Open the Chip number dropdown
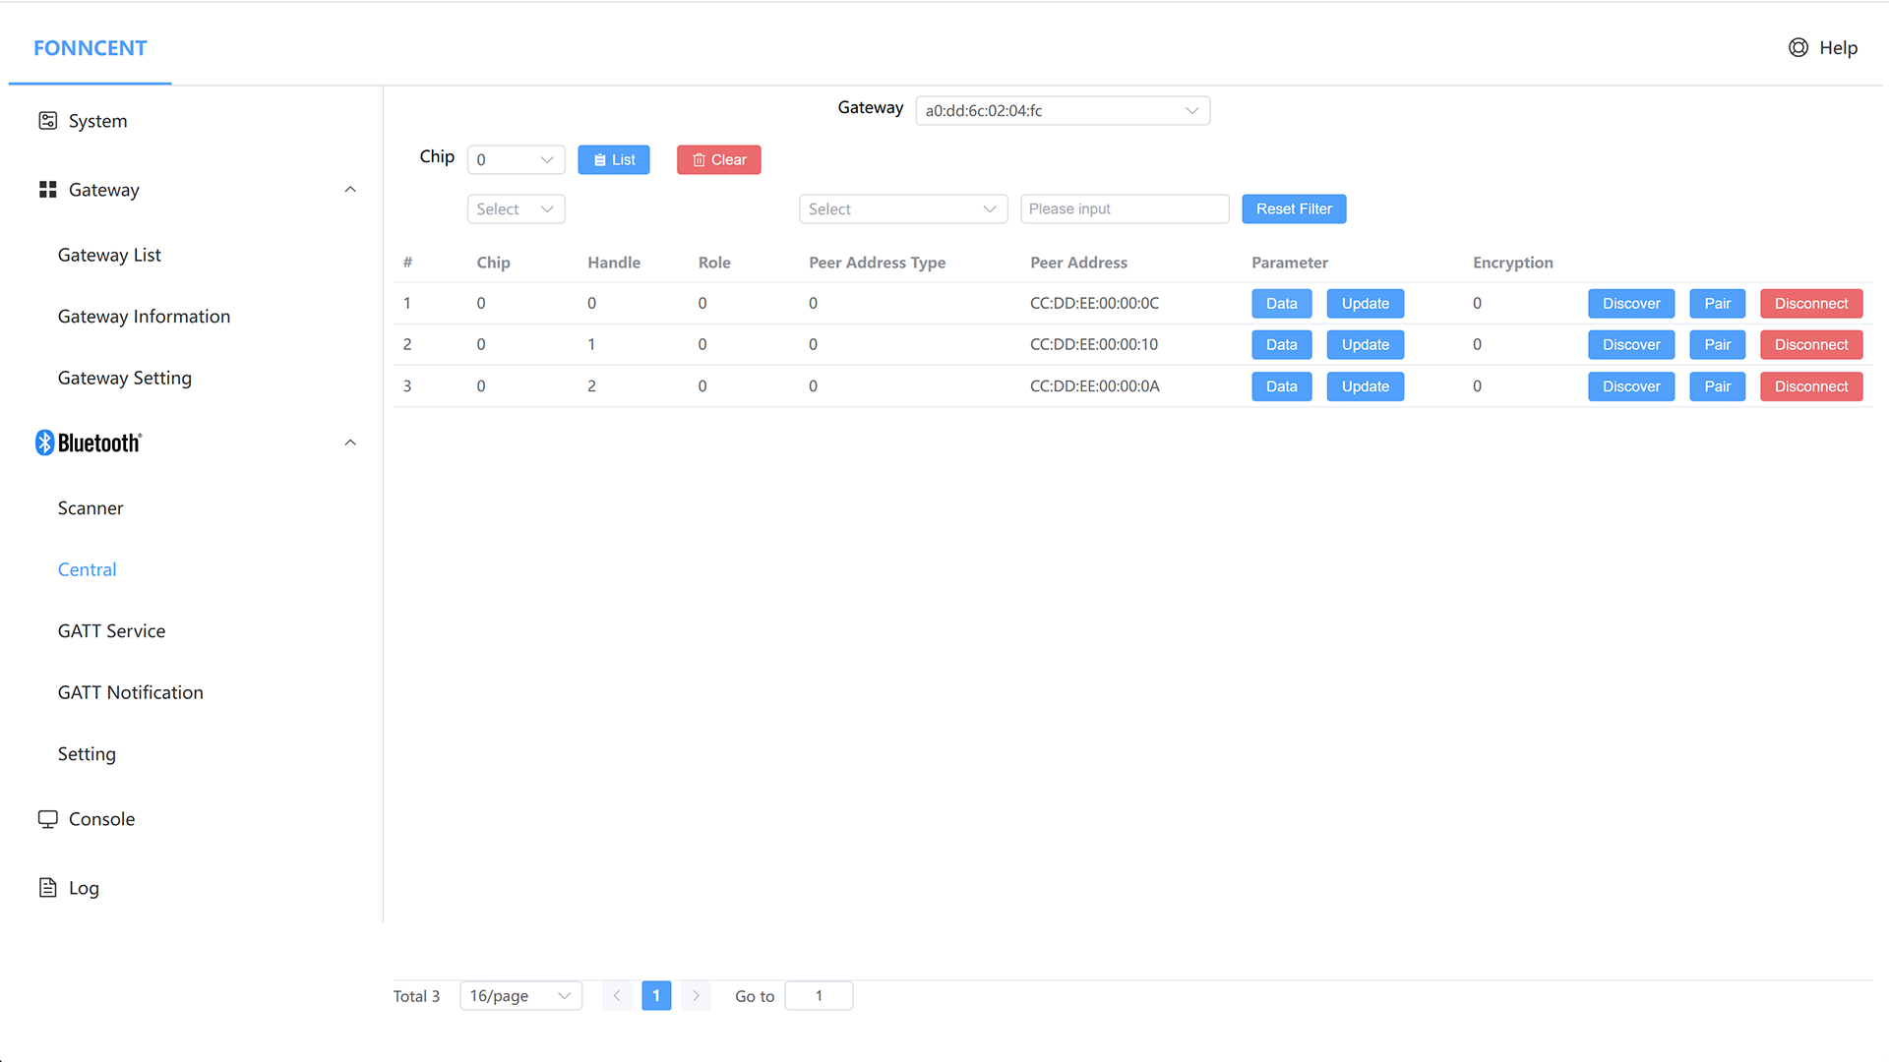Image resolution: width=1889 pixels, height=1062 pixels. (x=516, y=159)
